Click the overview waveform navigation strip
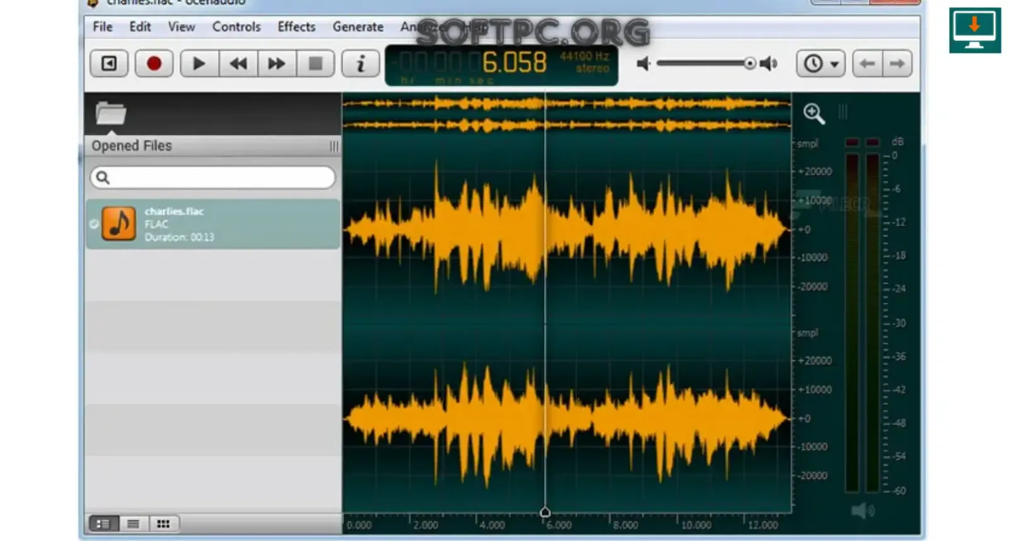The height and width of the screenshot is (541, 1009). coord(566,114)
